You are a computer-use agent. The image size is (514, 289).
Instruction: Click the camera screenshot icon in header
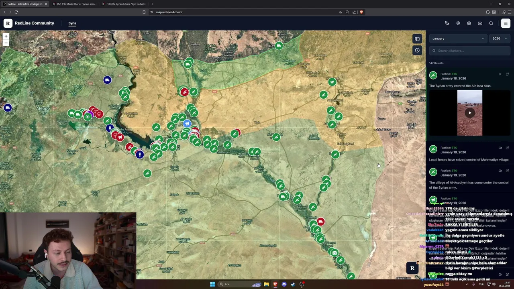click(x=480, y=23)
